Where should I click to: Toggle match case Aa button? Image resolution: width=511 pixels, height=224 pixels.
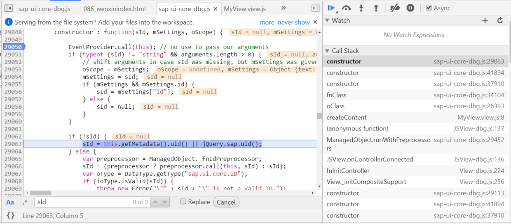pyautogui.click(x=10, y=202)
